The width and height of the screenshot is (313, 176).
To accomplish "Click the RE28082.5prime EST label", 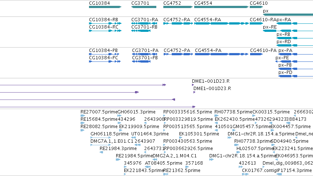I will click(x=99, y=127).
